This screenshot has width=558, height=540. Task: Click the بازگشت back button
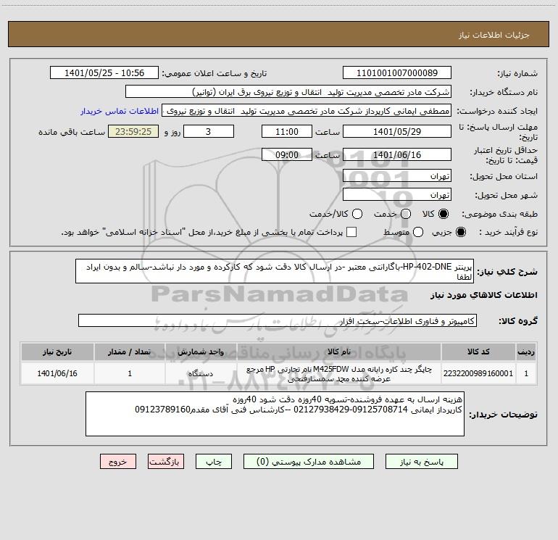pyautogui.click(x=166, y=462)
